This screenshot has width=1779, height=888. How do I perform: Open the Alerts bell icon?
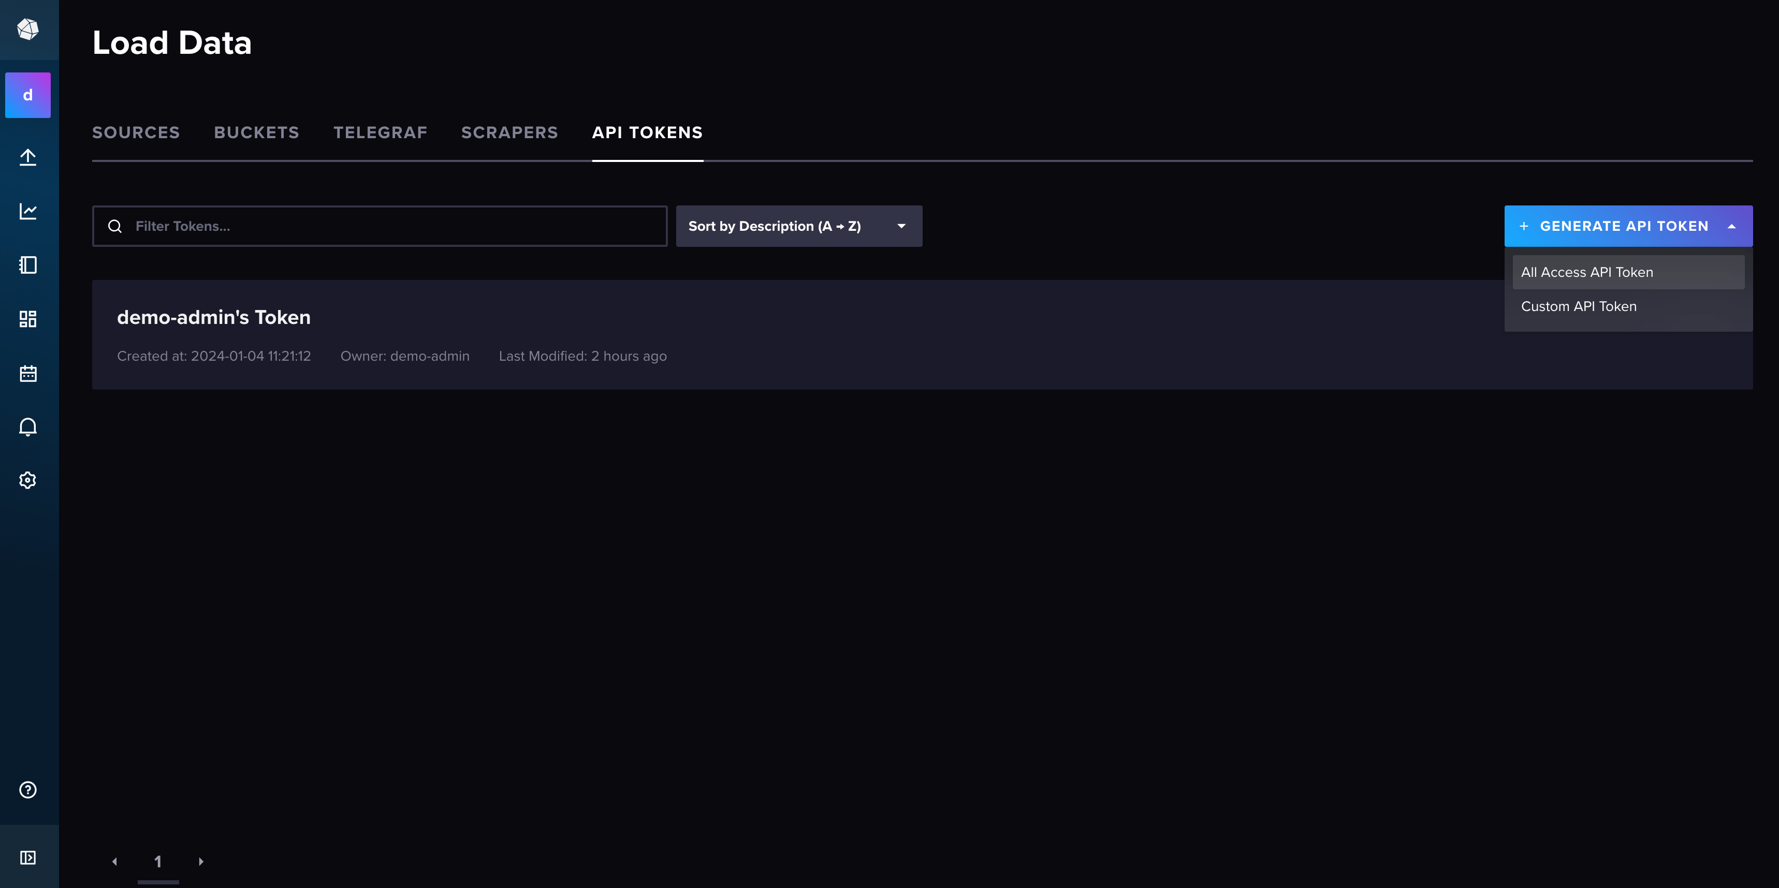27,427
